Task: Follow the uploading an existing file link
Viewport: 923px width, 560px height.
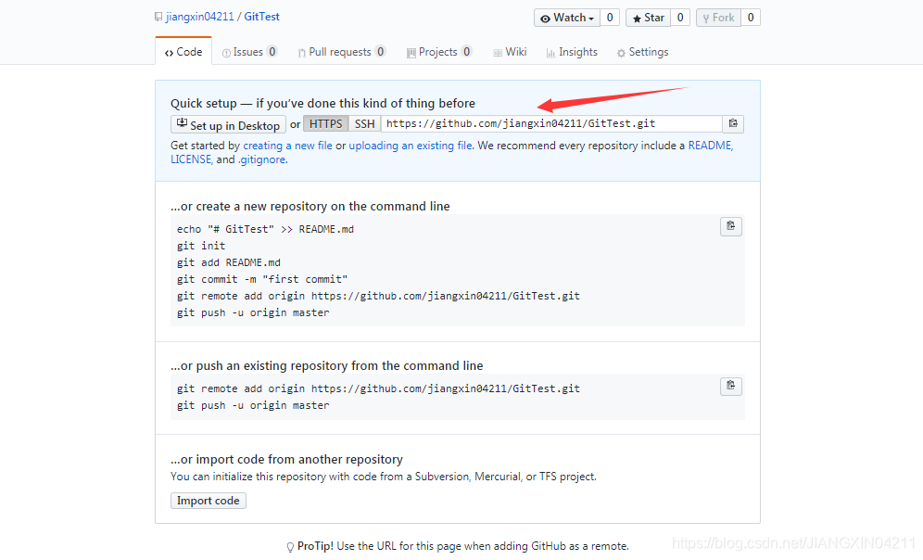Action: click(x=411, y=146)
